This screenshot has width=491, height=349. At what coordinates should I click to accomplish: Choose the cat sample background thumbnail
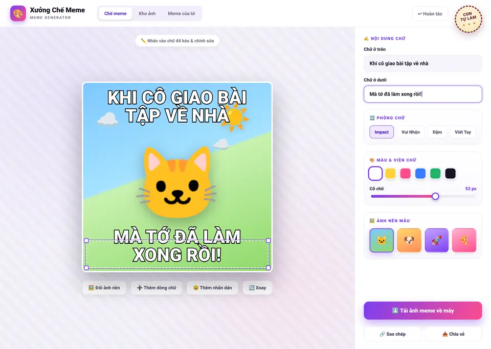click(x=382, y=240)
